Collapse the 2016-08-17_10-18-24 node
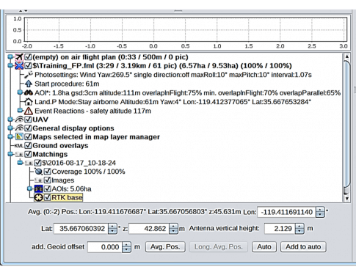The image size is (356, 275). pos(20,163)
